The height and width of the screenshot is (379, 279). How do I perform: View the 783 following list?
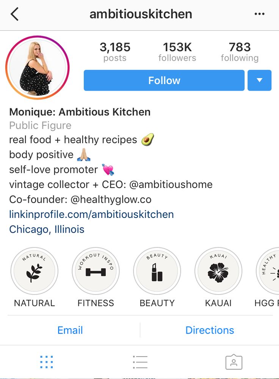[x=240, y=52]
